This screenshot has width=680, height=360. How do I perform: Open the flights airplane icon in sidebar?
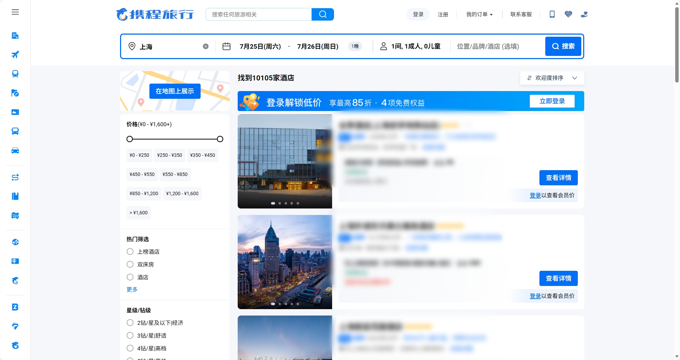click(x=15, y=55)
